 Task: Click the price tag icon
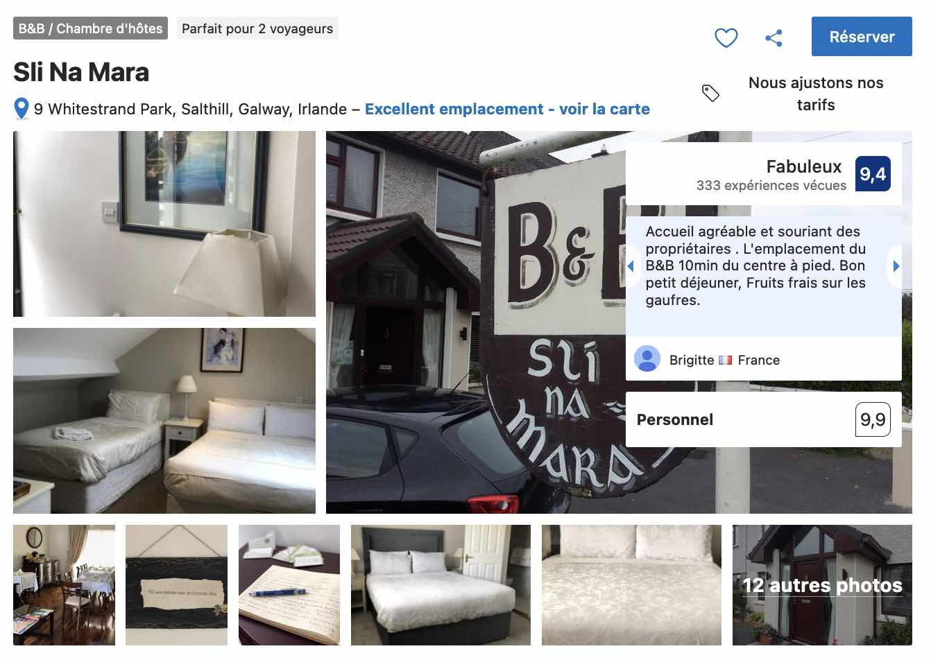click(710, 93)
